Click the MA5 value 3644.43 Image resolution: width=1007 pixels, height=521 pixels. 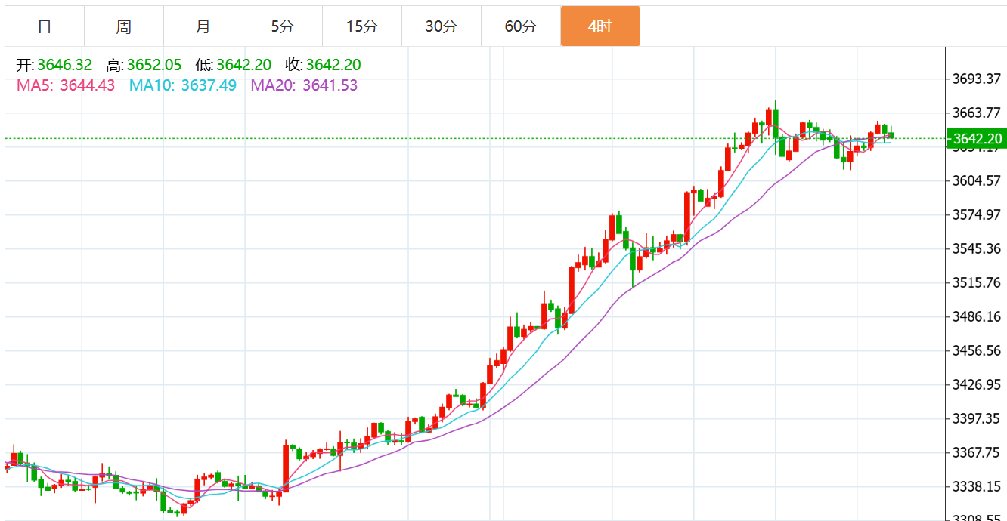click(88, 85)
